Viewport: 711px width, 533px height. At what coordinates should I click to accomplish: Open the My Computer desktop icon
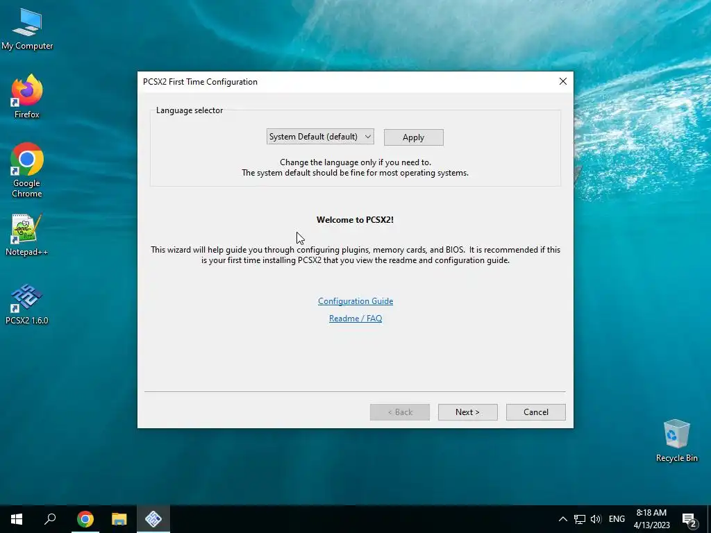tap(27, 29)
